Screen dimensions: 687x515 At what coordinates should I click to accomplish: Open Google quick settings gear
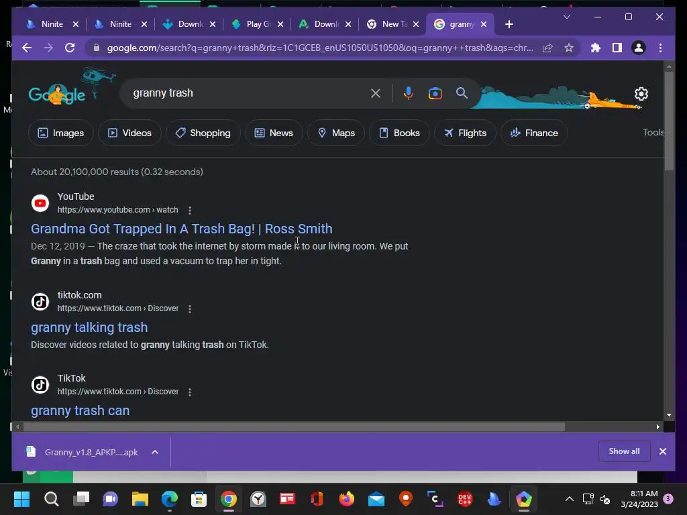(641, 94)
